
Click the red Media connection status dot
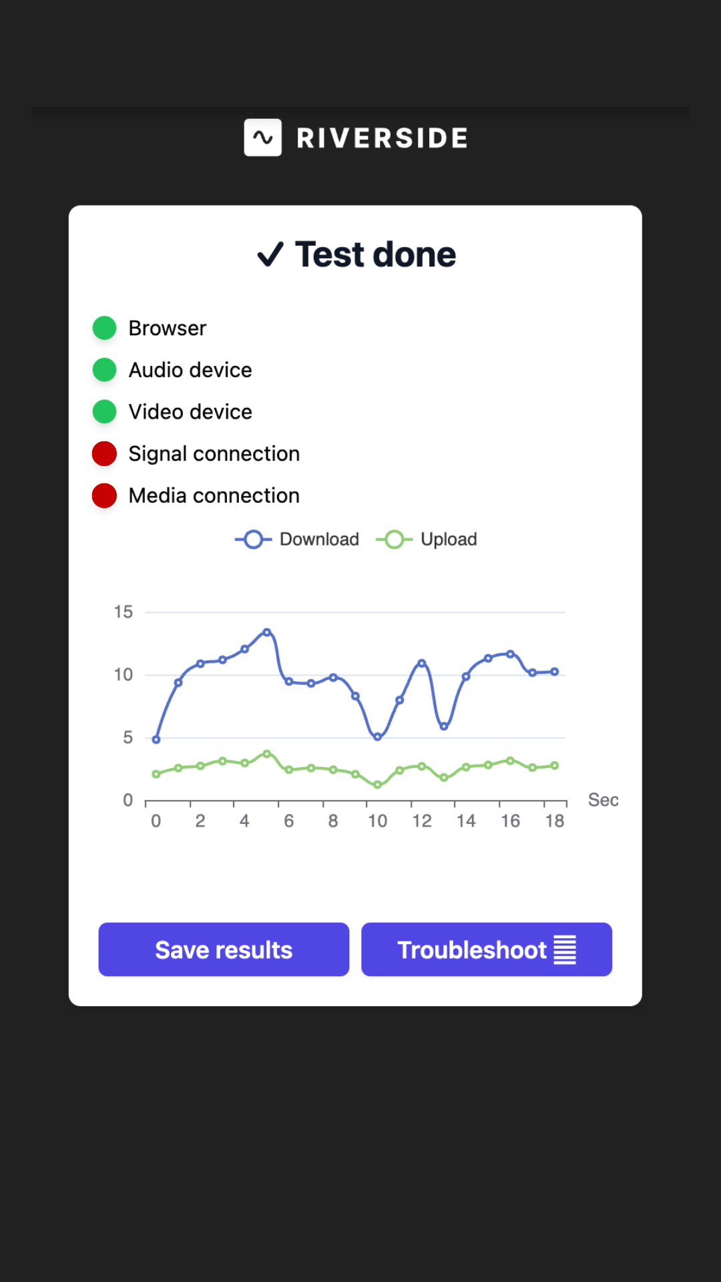tap(104, 495)
